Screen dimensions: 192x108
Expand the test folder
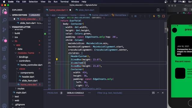[x=13, y=97]
